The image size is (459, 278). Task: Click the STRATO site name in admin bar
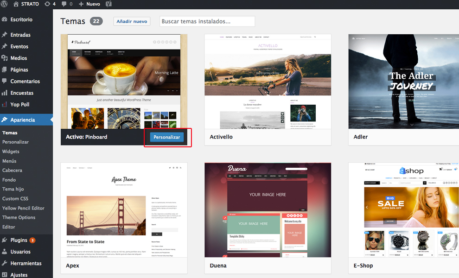30,4
